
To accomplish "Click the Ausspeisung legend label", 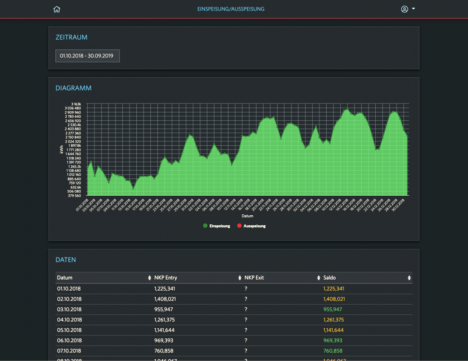I will 254,226.
